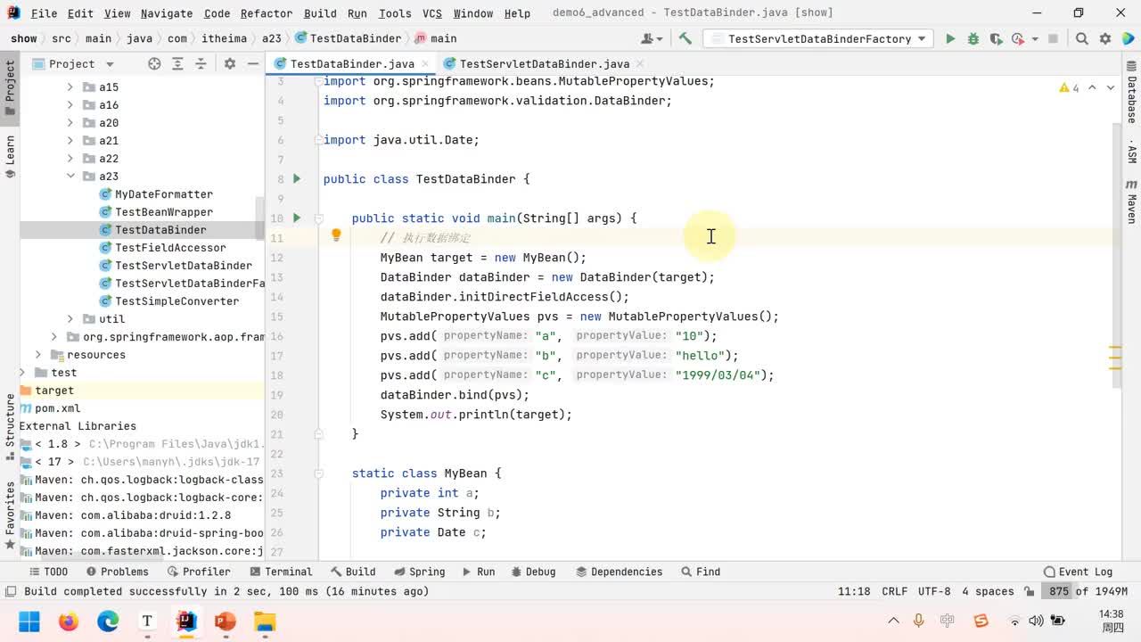Expand the test folder
Screen dimensions: 1141x642
point(22,373)
